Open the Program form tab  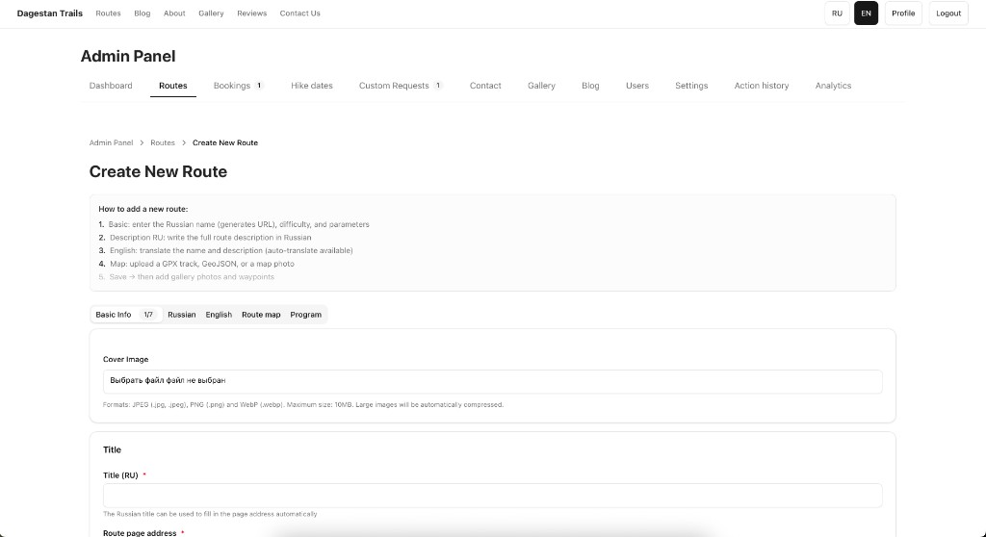click(x=305, y=315)
